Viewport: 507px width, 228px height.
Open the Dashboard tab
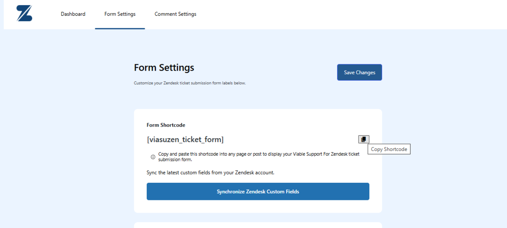click(73, 14)
